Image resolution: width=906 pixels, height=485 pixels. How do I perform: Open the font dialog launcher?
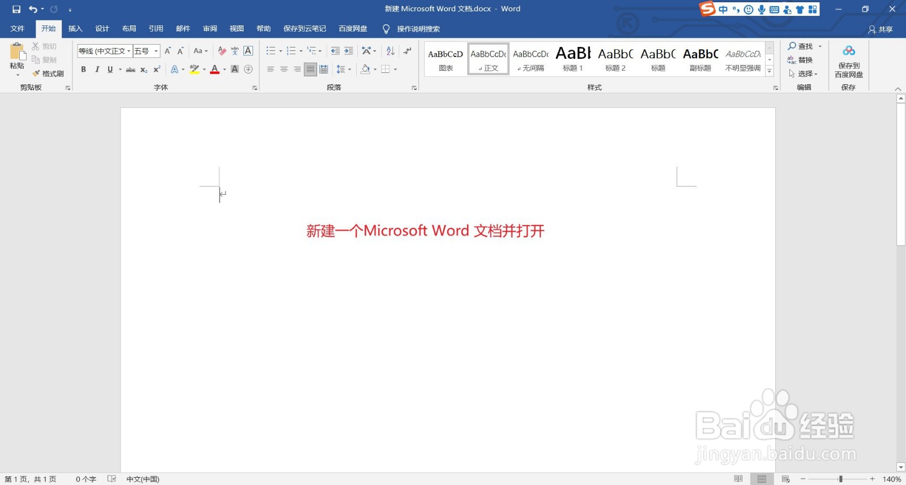point(255,88)
